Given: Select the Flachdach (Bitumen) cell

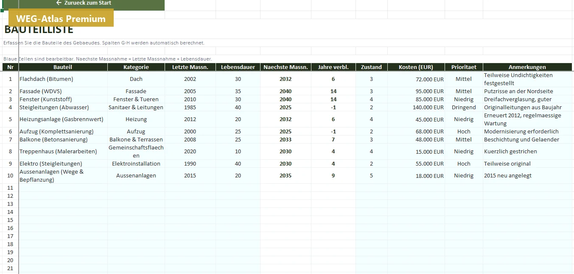Looking at the screenshot, I should pyautogui.click(x=63, y=79).
